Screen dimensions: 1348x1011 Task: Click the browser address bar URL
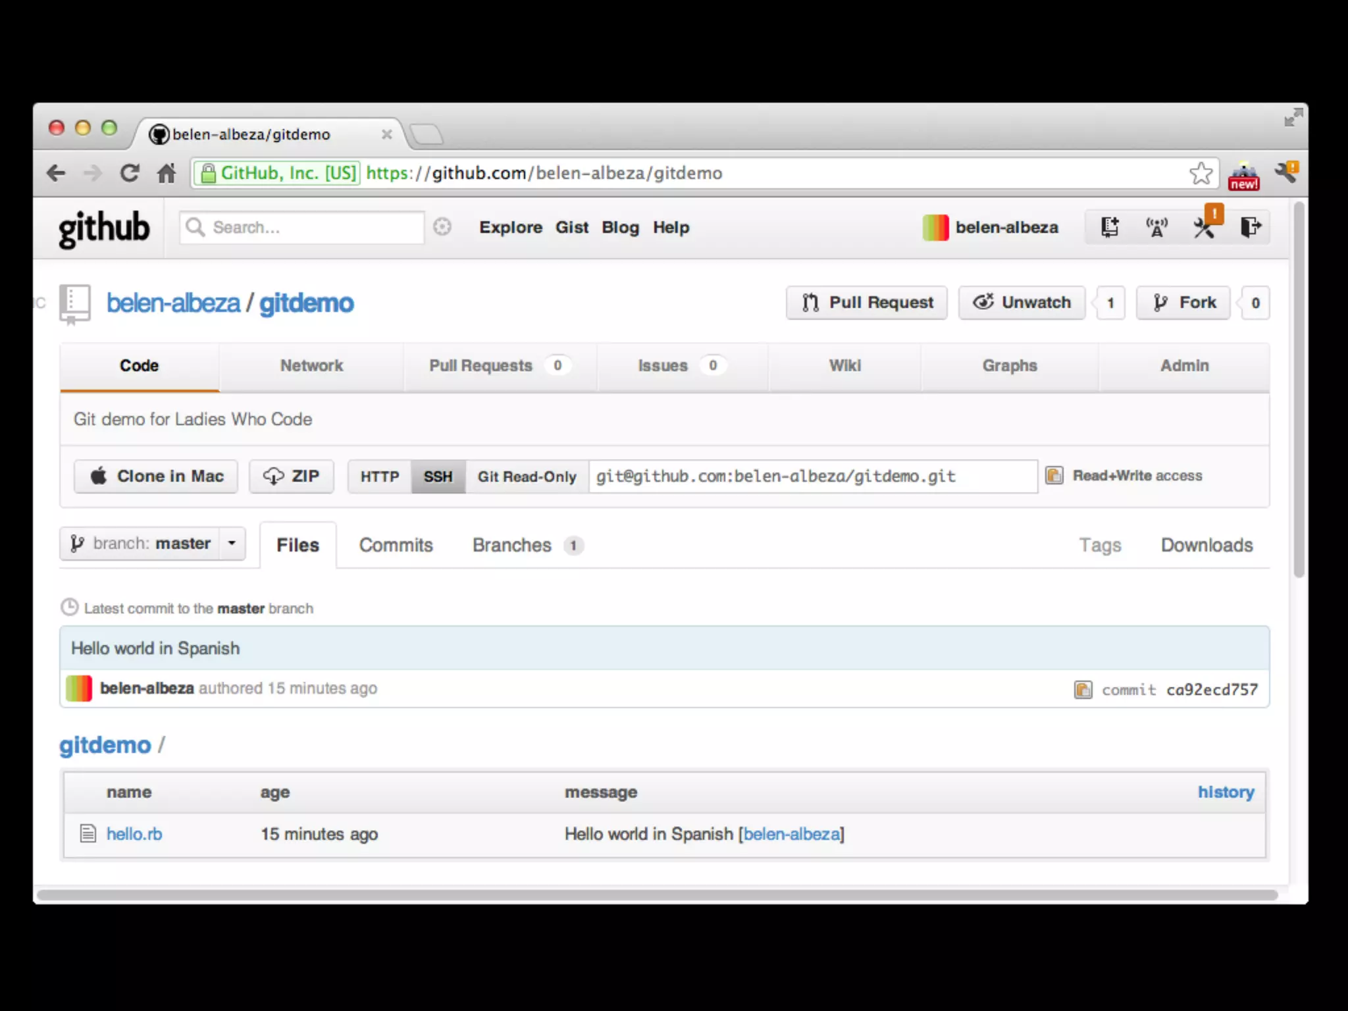pos(544,173)
